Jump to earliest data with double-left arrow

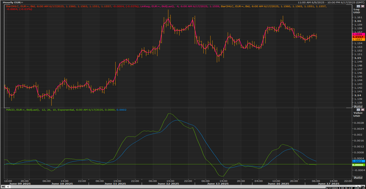click(x=3, y=187)
